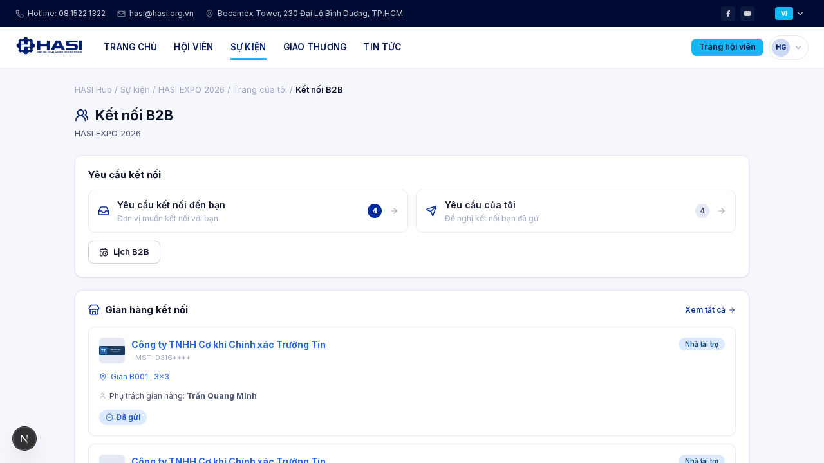
Task: Click the Kết nối B2B people icon
Action: pyautogui.click(x=82, y=116)
